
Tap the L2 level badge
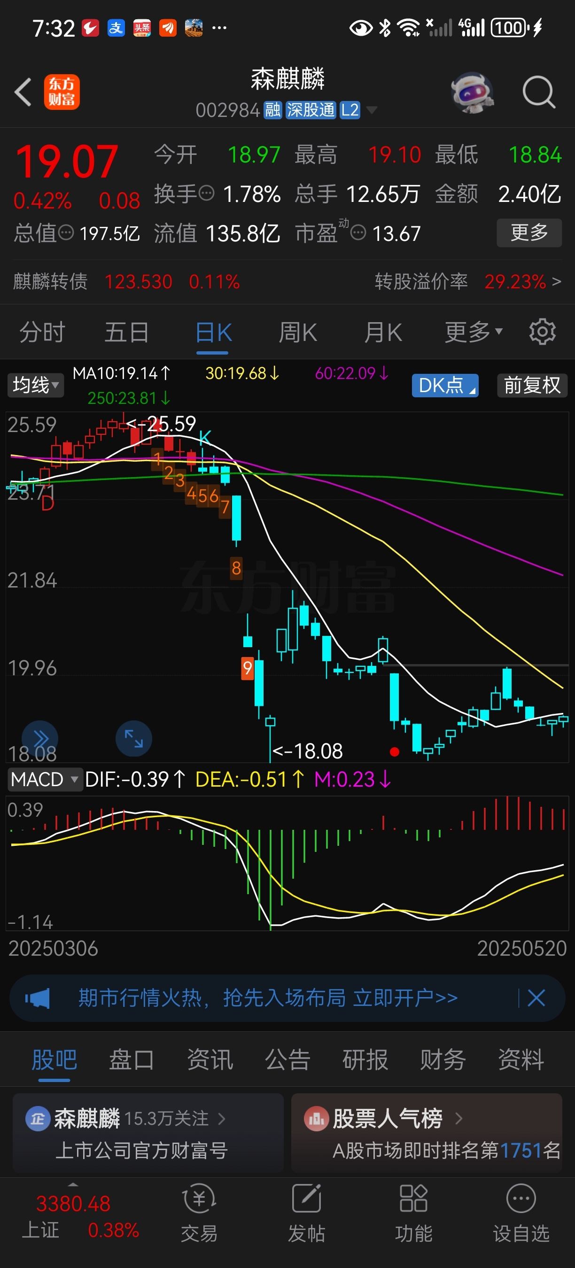click(x=350, y=110)
